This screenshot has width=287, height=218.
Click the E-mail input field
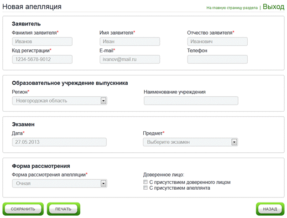pos(130,59)
